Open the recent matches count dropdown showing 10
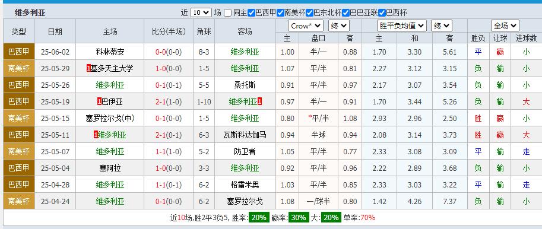The image size is (542, 229). tap(201, 13)
